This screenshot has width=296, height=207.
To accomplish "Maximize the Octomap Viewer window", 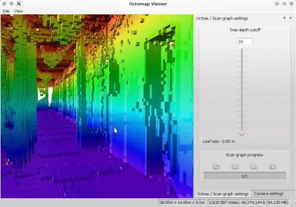I will [x=284, y=4].
